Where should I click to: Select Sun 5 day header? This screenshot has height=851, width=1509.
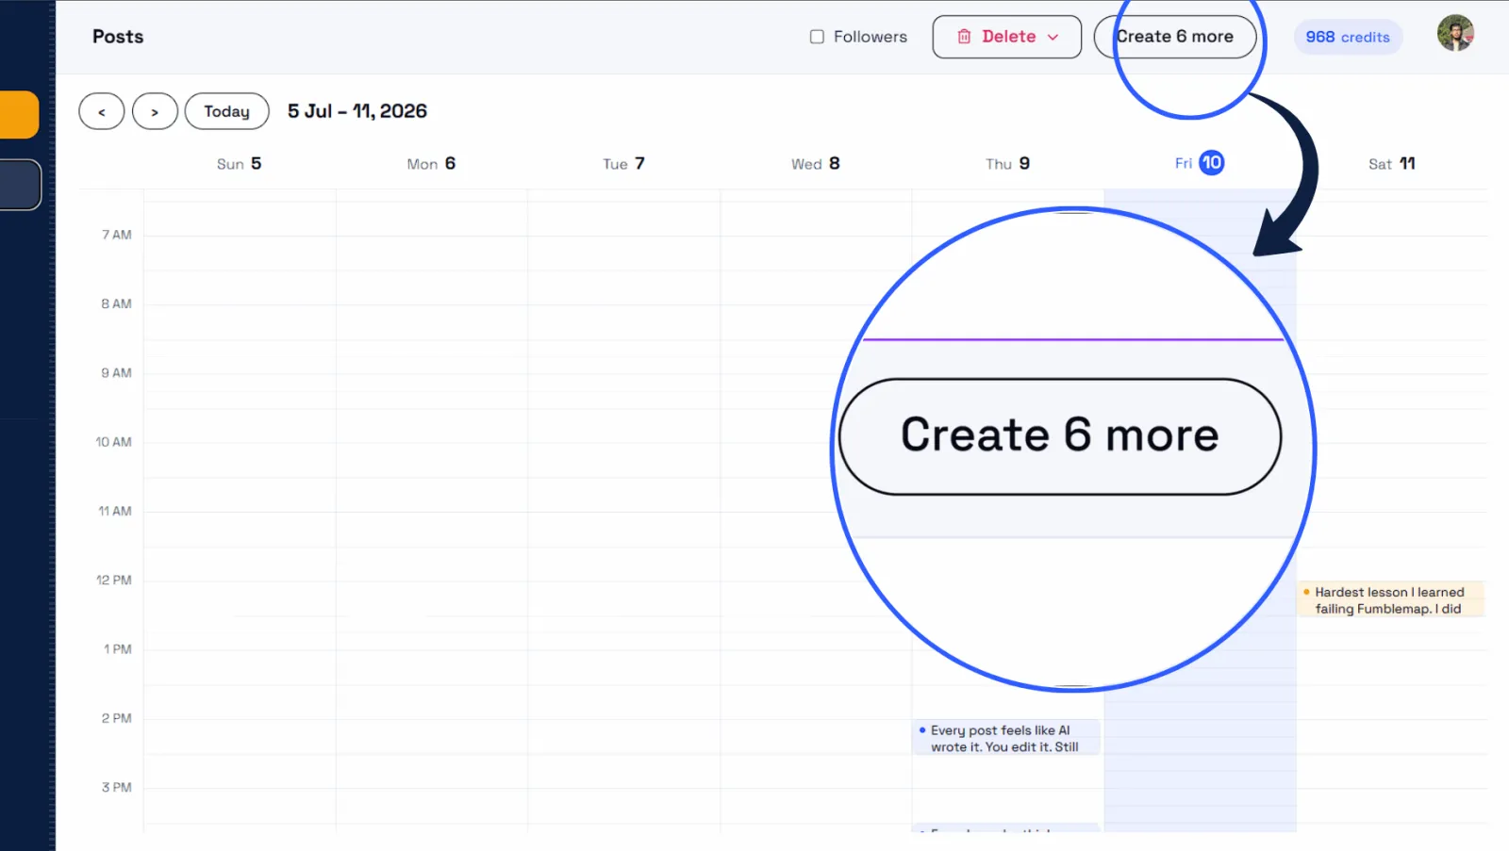coord(239,164)
